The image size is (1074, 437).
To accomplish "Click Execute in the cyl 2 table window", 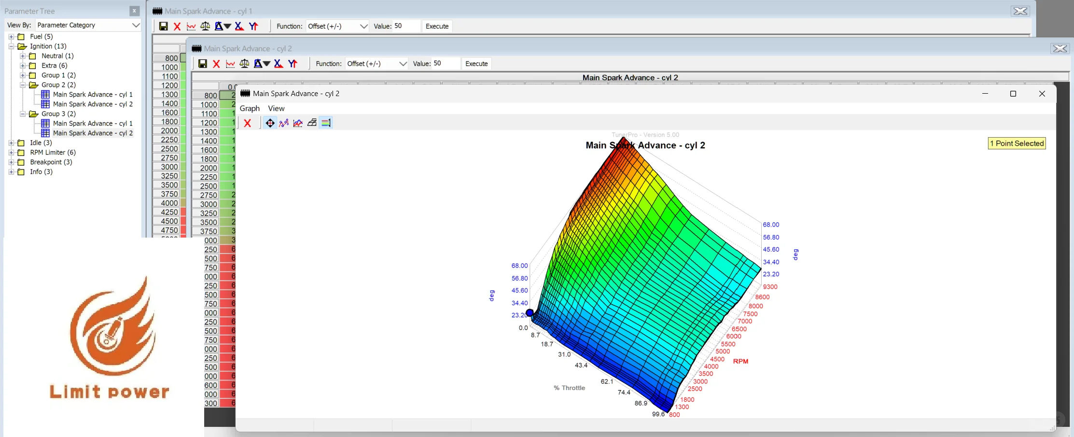I will 476,64.
